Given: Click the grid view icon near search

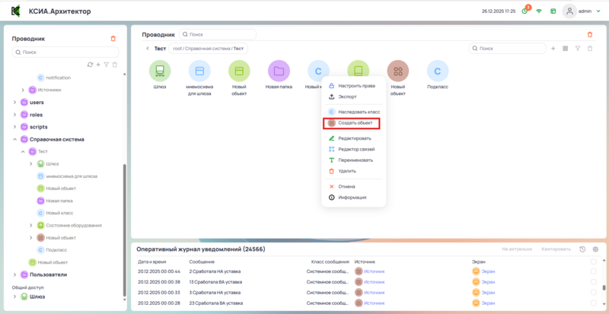Looking at the screenshot, I should tap(565, 49).
